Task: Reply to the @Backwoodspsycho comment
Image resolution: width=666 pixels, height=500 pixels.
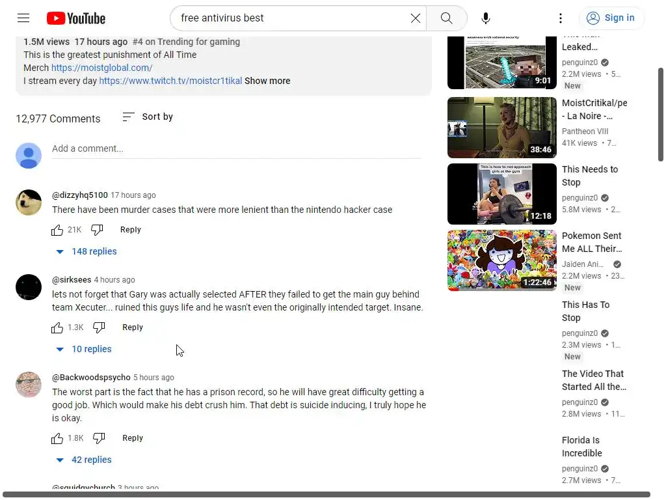Action: point(133,438)
